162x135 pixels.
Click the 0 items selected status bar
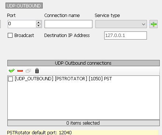click(84, 123)
